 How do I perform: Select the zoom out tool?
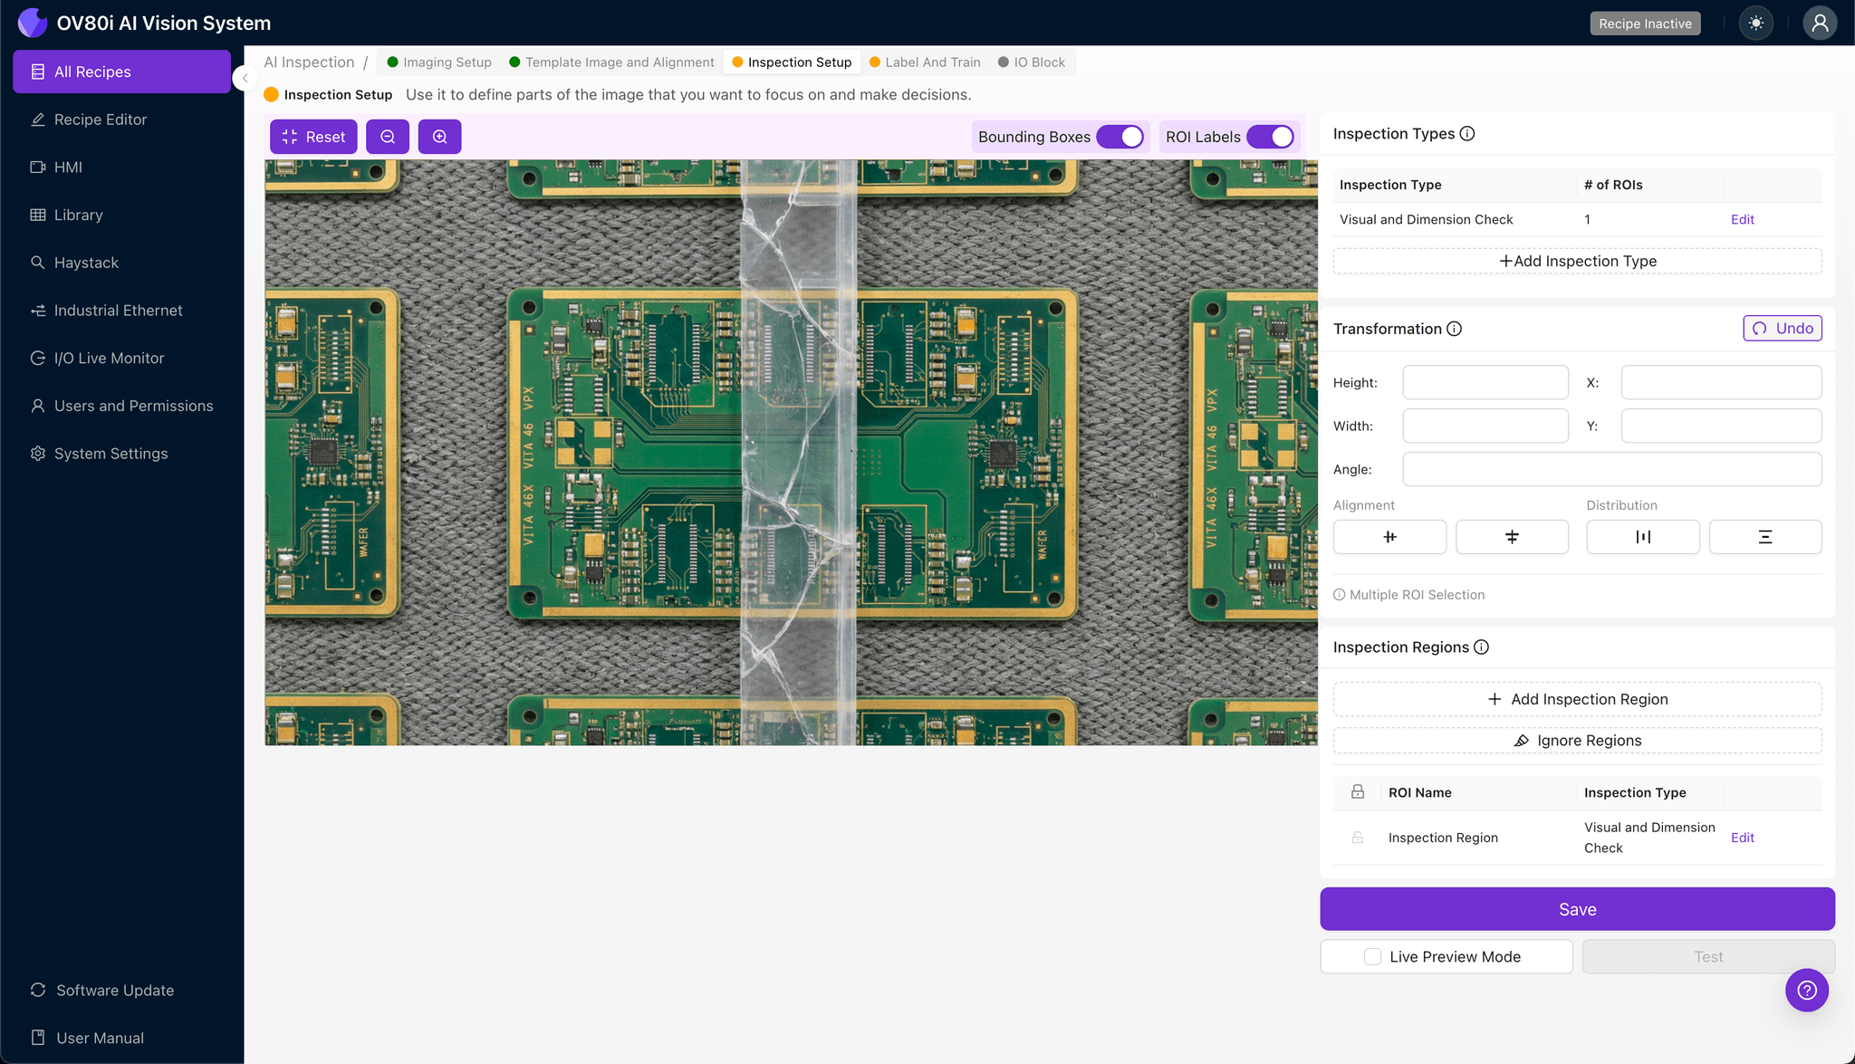[388, 136]
